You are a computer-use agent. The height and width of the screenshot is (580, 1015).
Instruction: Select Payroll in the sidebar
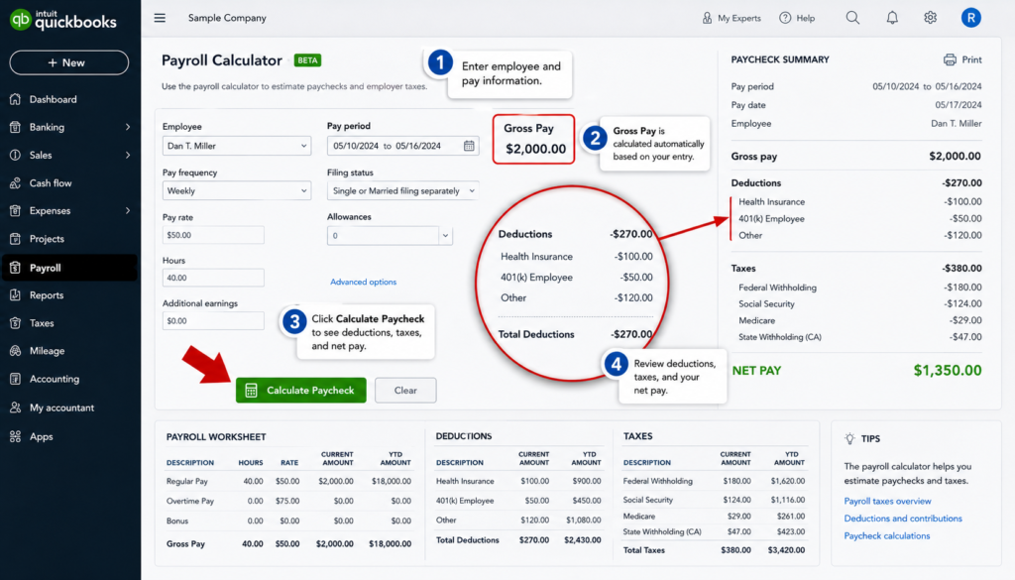(x=70, y=268)
